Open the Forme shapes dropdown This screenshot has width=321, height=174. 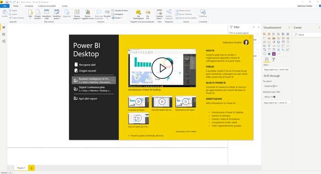tap(116, 18)
